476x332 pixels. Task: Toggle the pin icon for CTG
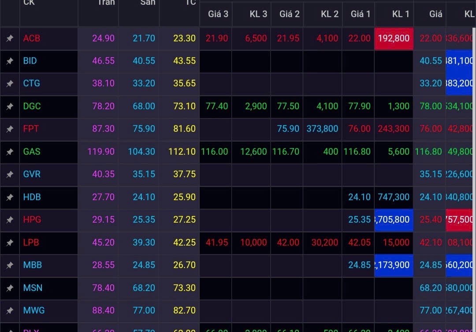(10, 83)
